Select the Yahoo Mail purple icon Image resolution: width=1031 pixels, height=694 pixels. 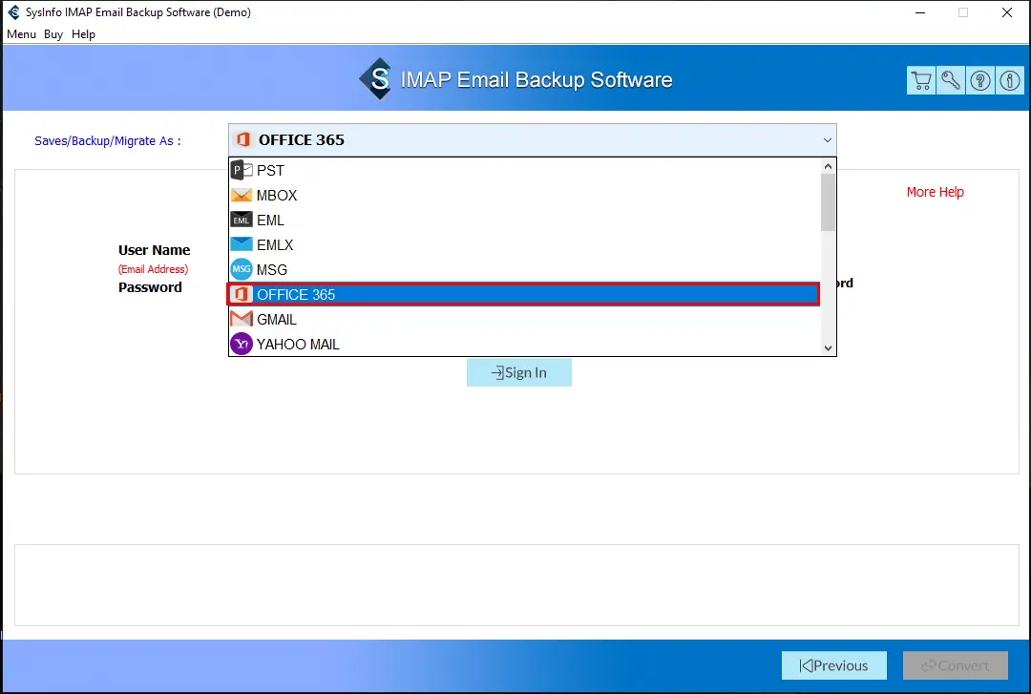tap(242, 345)
